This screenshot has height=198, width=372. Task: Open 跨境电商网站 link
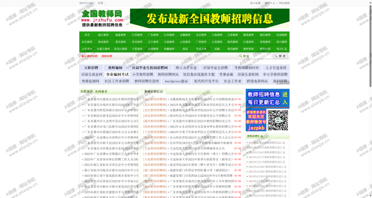(x=257, y=81)
